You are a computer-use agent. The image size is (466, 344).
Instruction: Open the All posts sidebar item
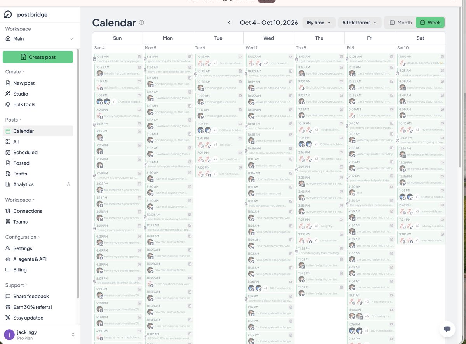[x=38, y=142]
